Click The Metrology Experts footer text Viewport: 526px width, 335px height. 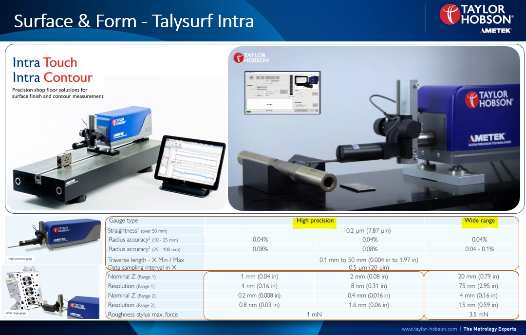point(490,329)
